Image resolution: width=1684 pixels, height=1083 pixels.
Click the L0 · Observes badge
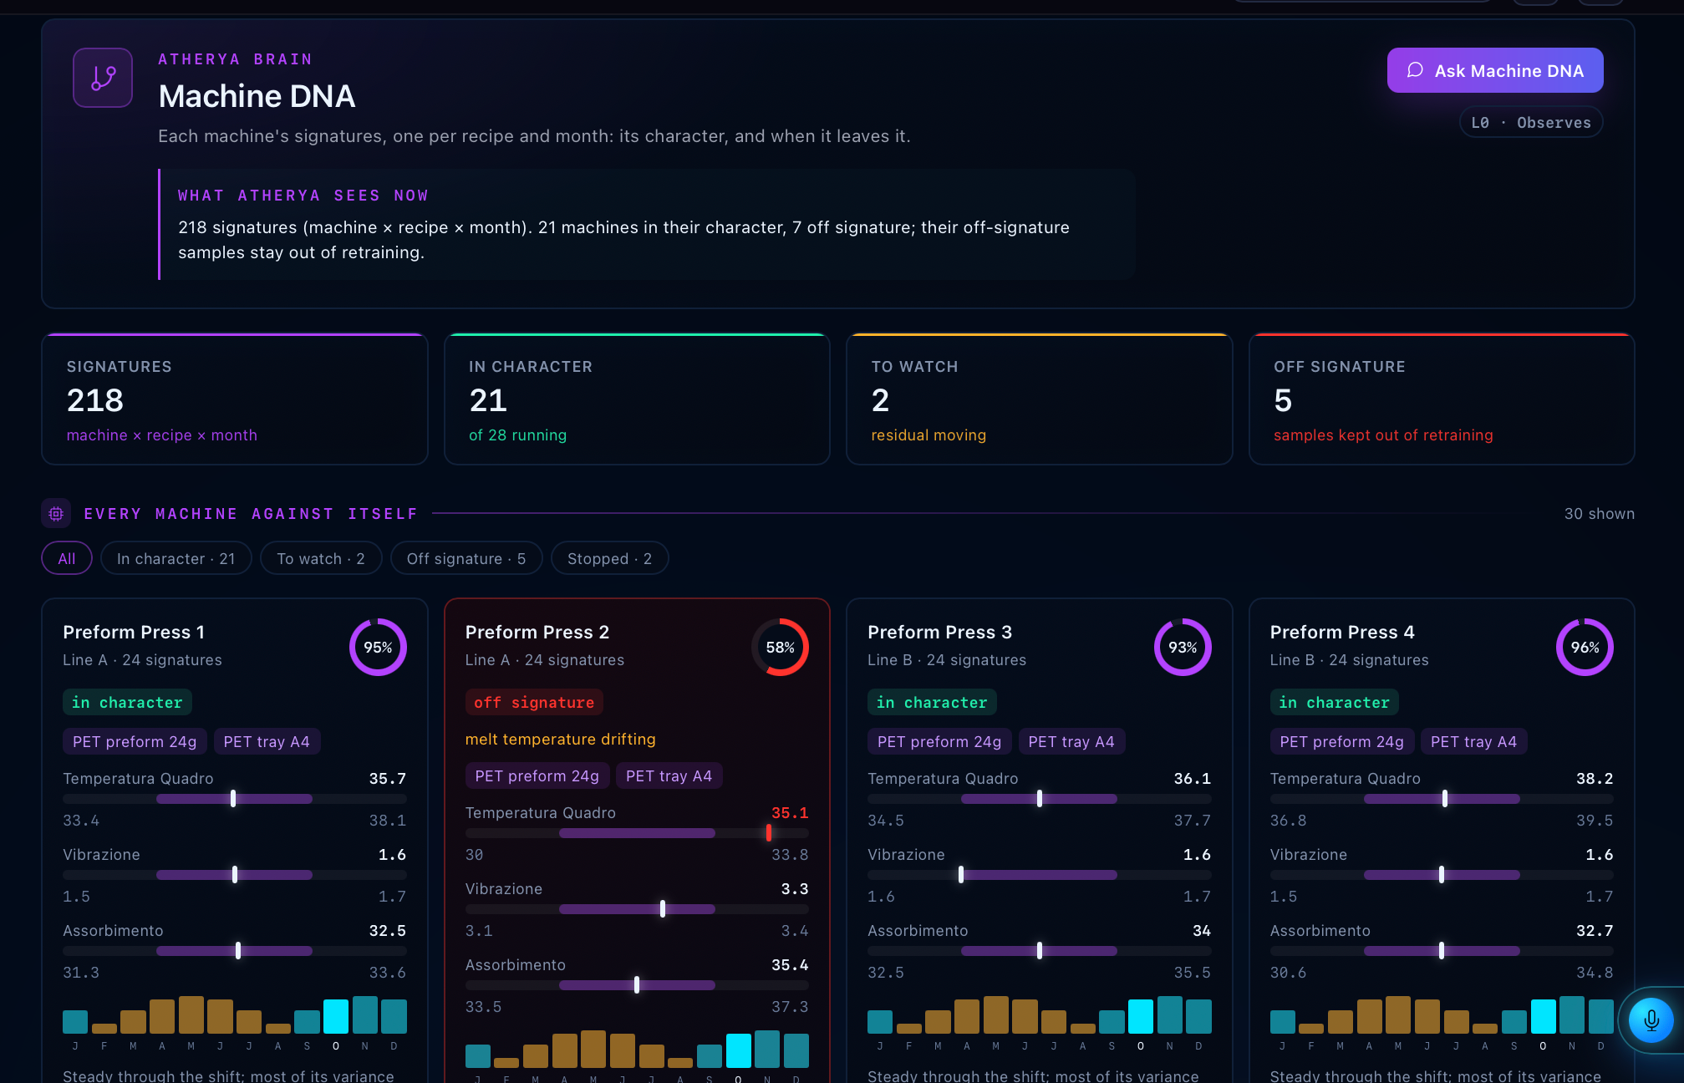(1531, 122)
